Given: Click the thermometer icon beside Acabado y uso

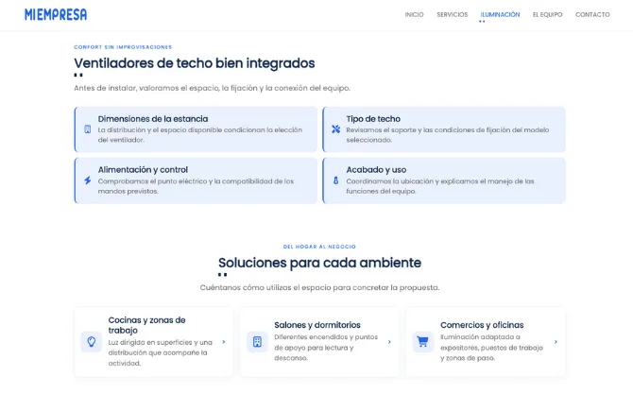Looking at the screenshot, I should [x=336, y=180].
